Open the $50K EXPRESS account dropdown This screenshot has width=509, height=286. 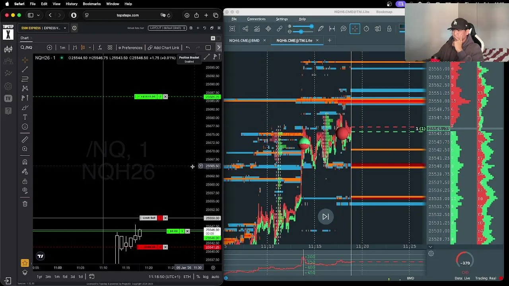click(x=44, y=28)
